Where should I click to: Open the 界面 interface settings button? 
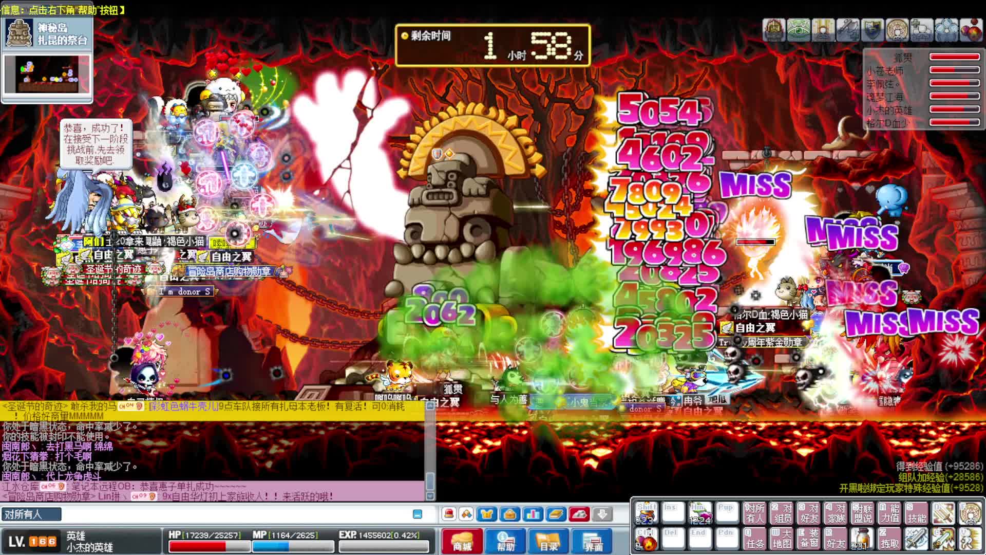coord(593,541)
